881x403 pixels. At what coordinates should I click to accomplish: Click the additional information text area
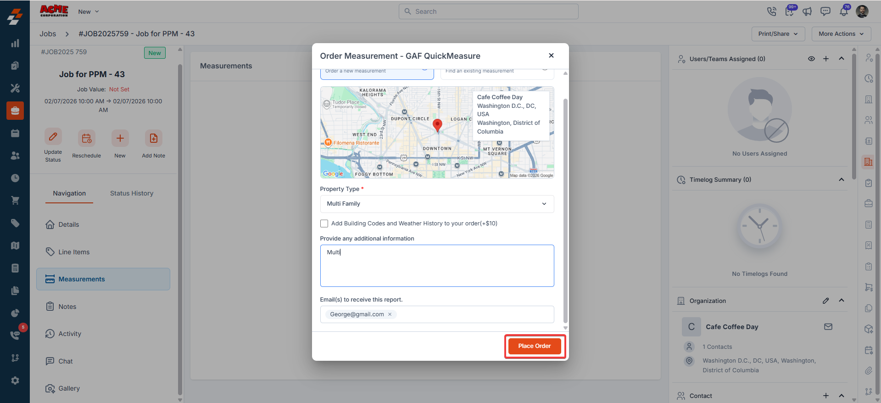tap(437, 266)
